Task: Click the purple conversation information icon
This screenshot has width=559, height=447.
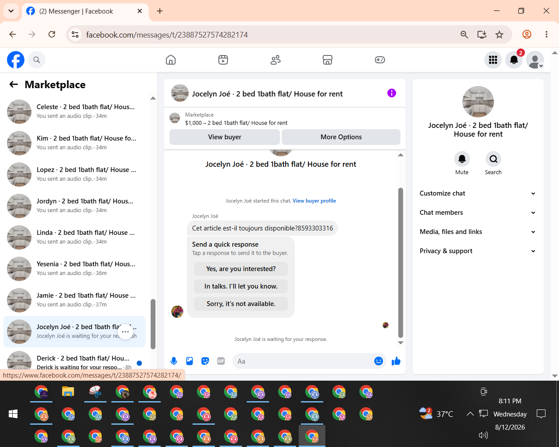Action: click(392, 93)
